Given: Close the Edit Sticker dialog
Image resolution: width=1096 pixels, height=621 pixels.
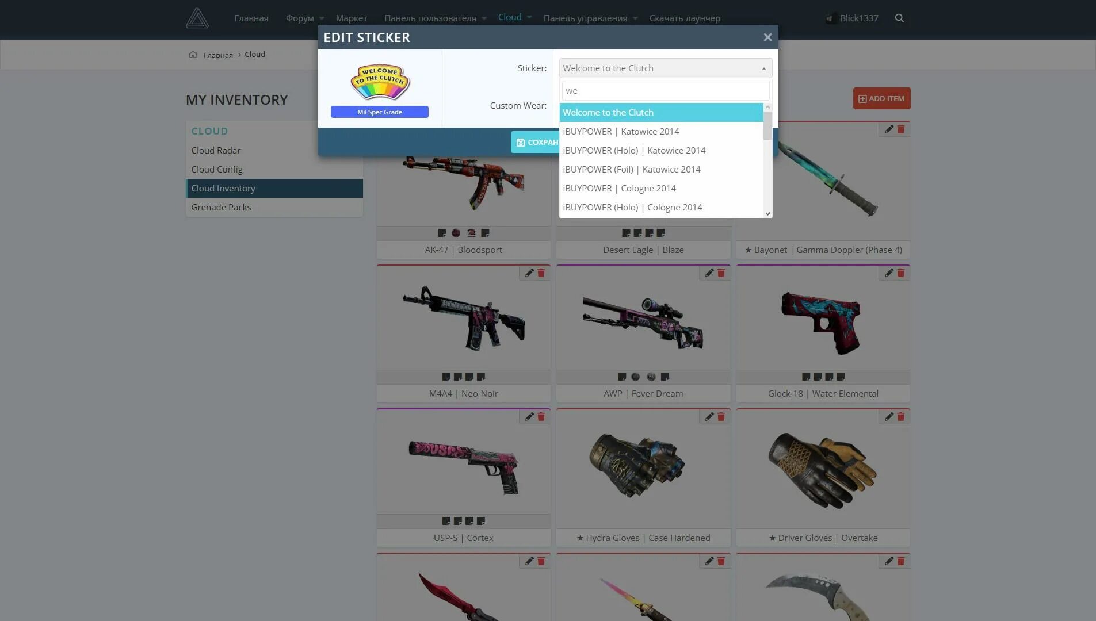Looking at the screenshot, I should [767, 37].
